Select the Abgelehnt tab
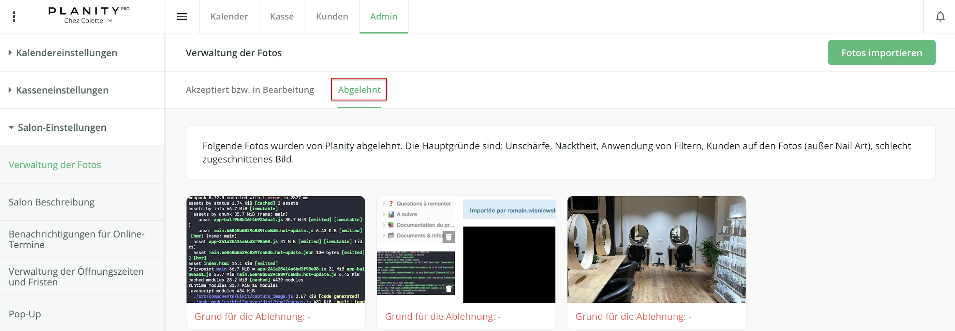The height and width of the screenshot is (331, 955). tap(359, 90)
